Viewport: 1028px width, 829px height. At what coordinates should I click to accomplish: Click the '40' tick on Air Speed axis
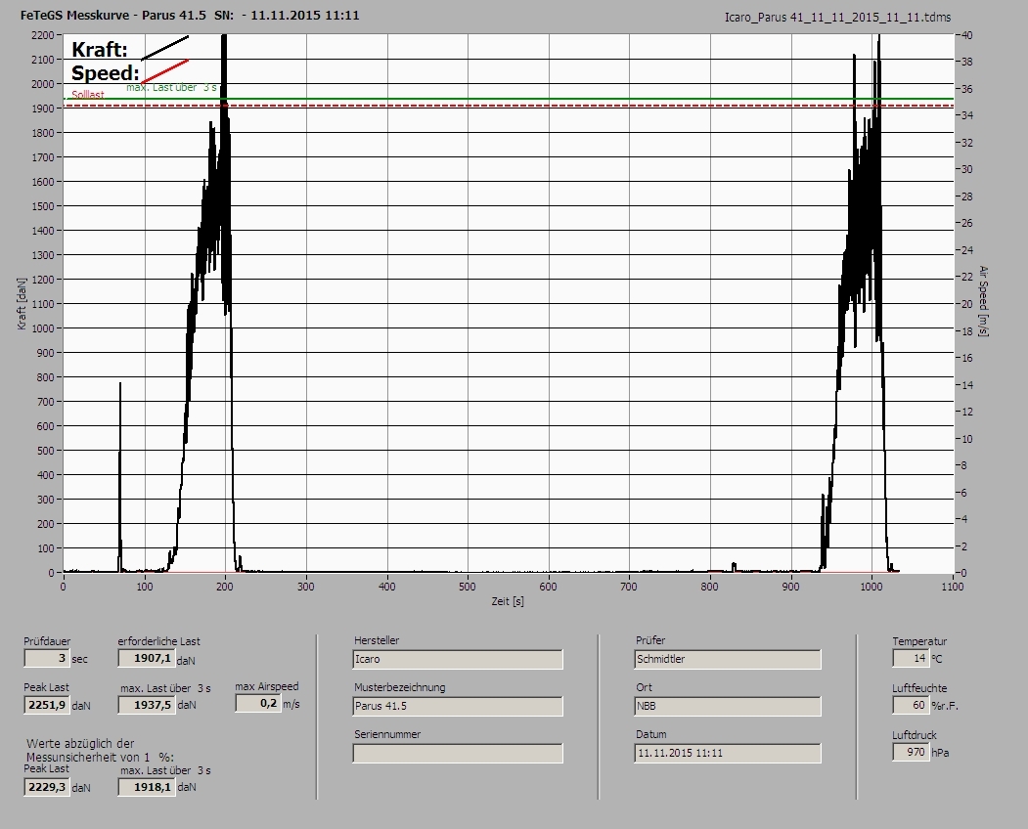[966, 35]
